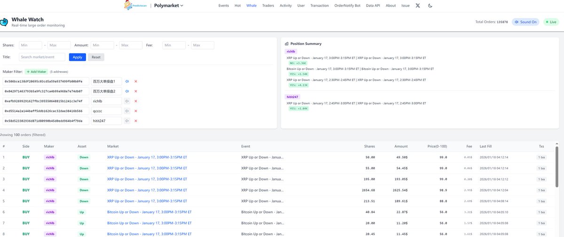Focus the Shares Max field
Image resolution: width=564 pixels, height=237 pixels.
click(59, 45)
